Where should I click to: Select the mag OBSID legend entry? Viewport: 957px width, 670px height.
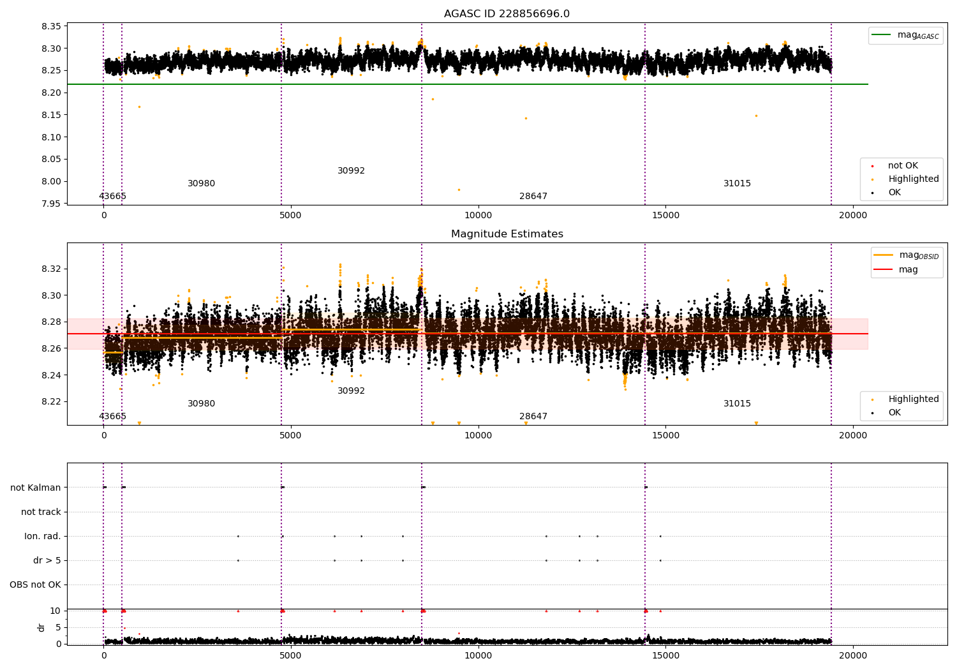click(x=907, y=255)
